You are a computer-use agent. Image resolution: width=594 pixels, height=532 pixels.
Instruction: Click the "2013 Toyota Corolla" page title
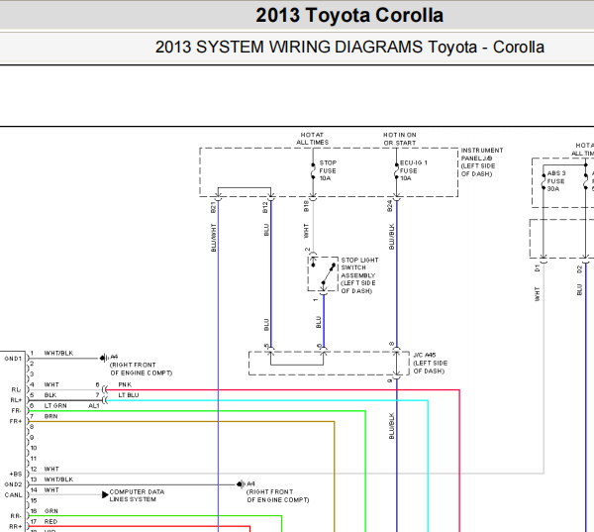click(349, 16)
